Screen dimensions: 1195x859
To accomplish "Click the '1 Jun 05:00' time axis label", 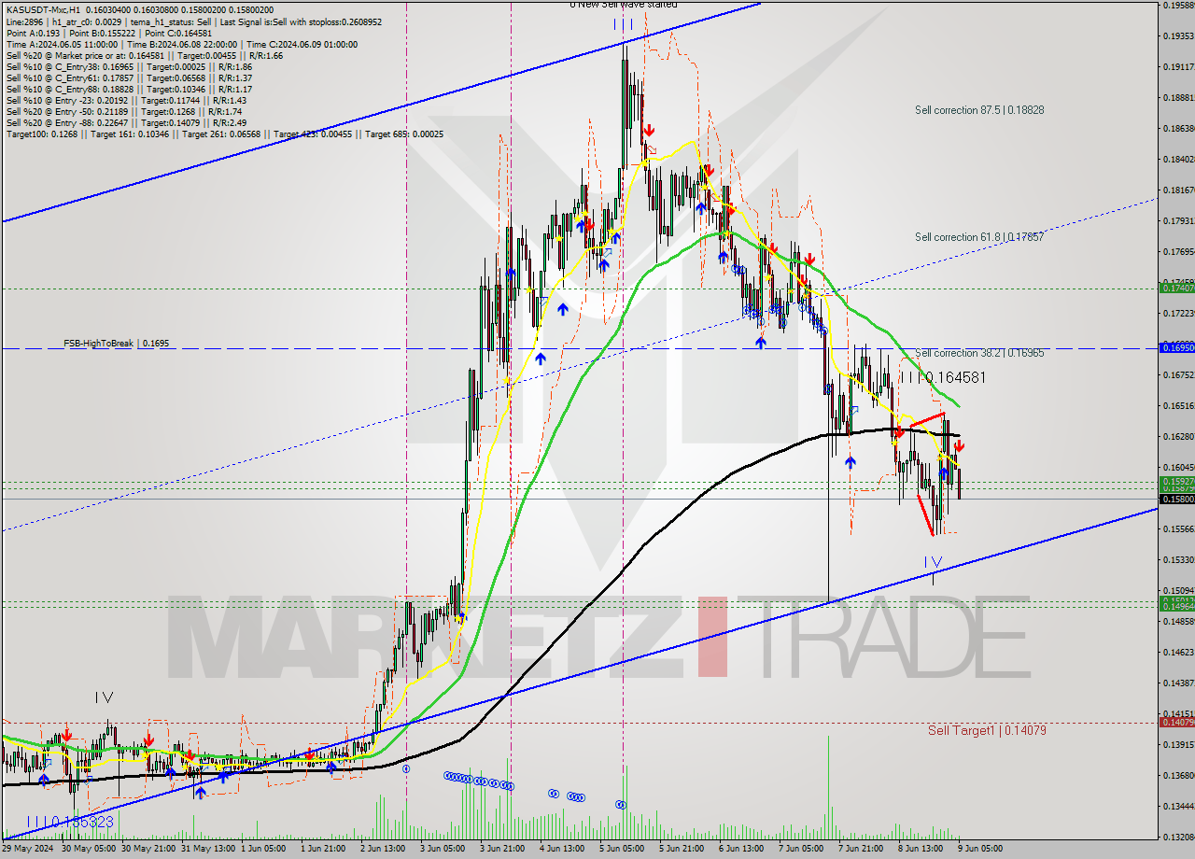I will 263,849.
